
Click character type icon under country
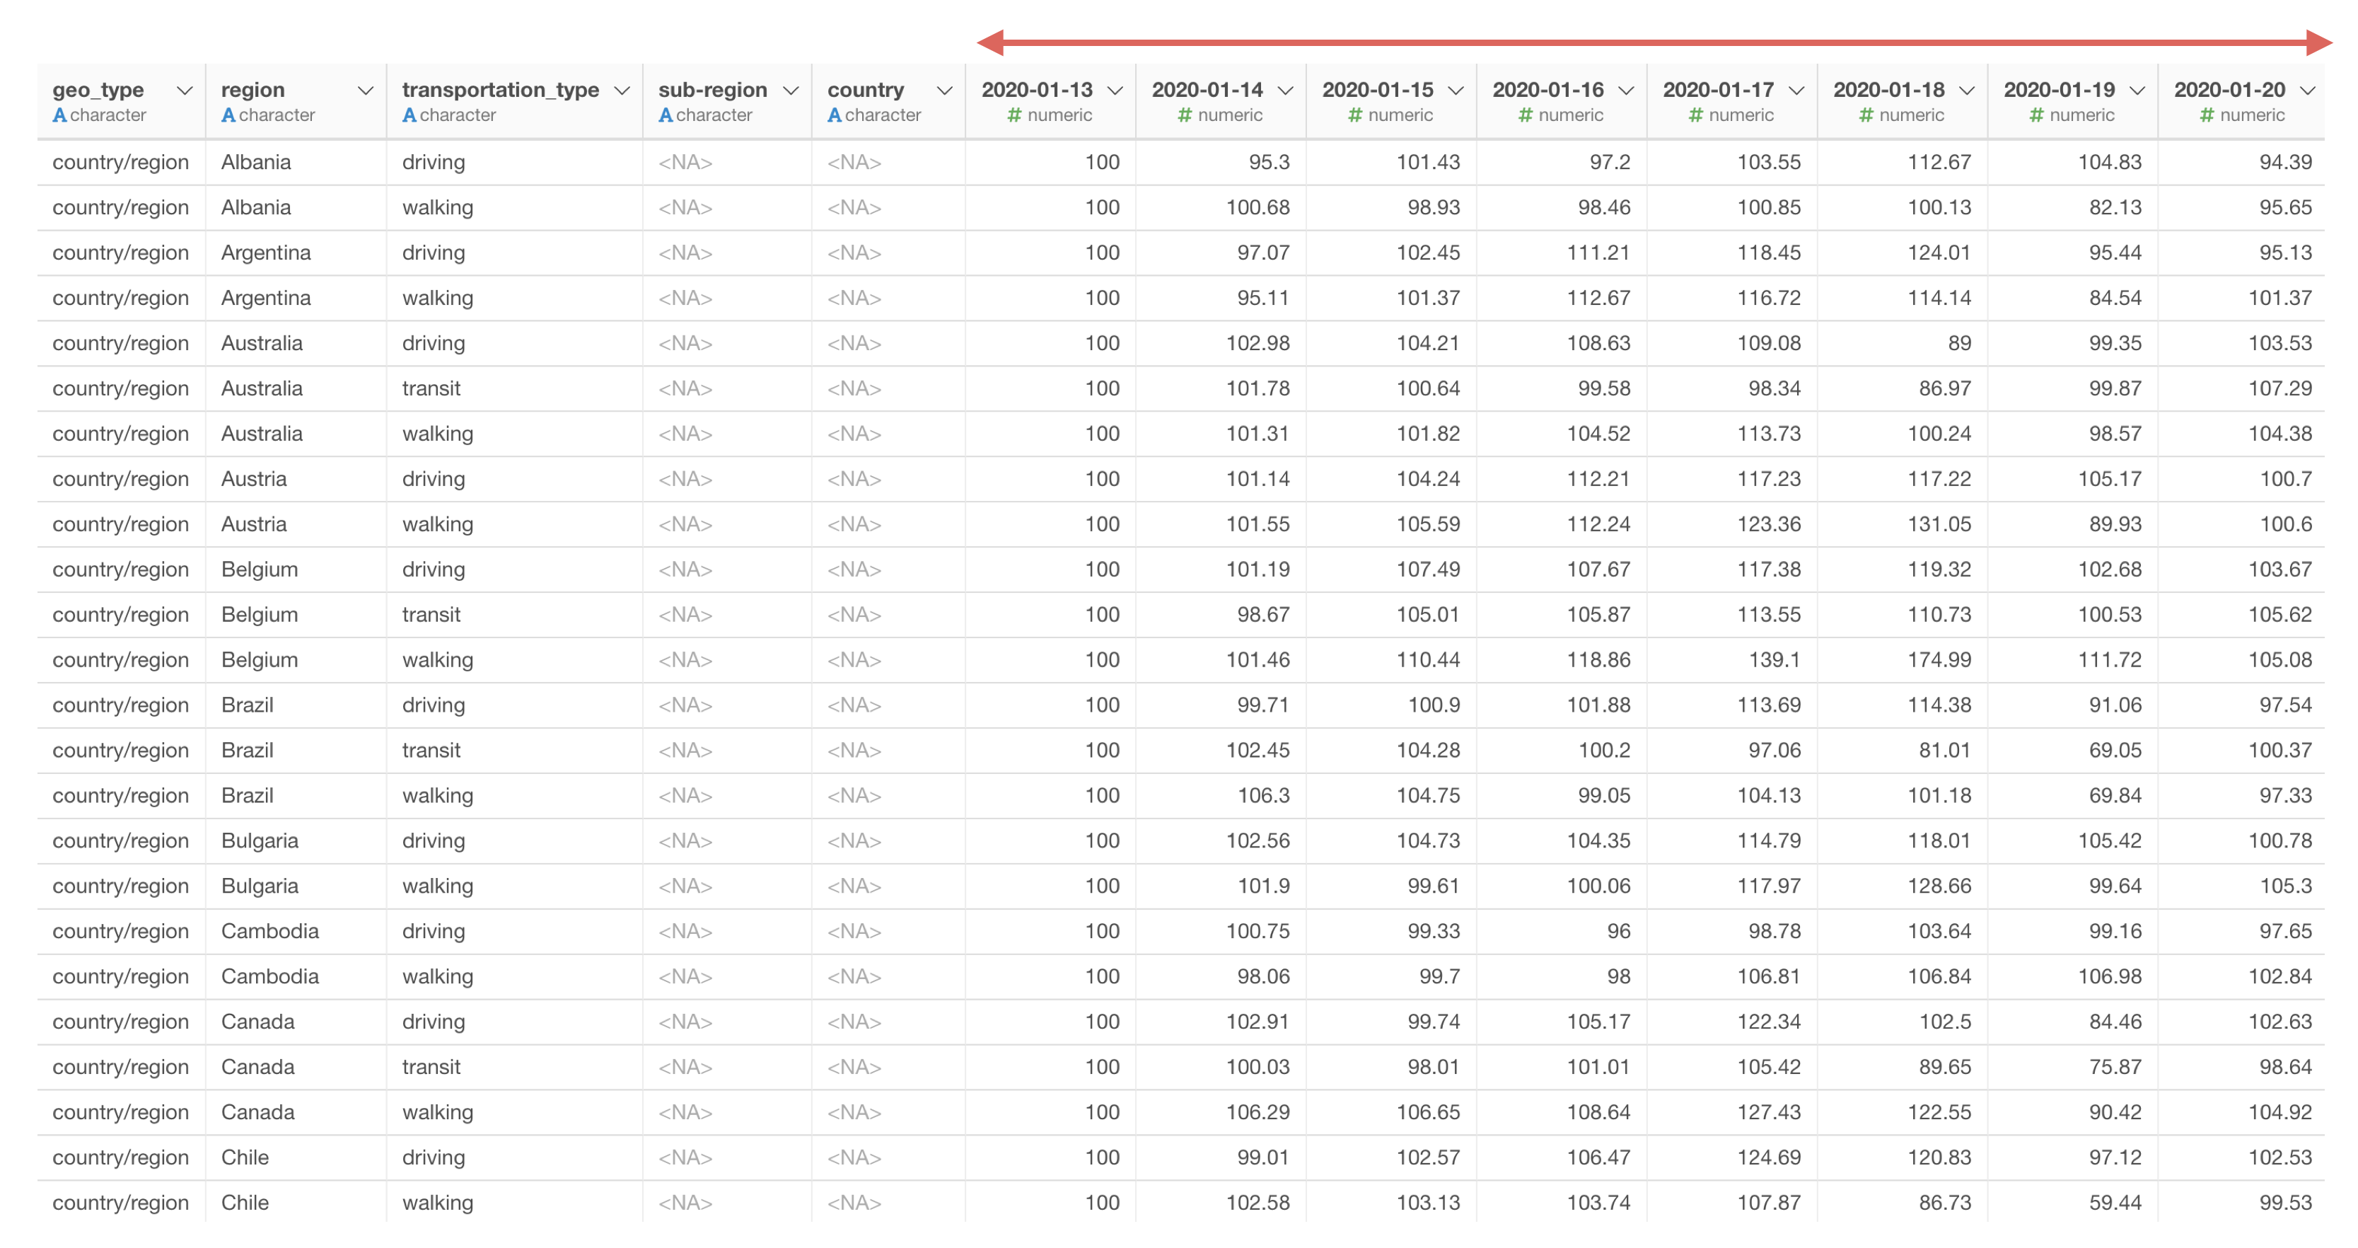pos(834,115)
